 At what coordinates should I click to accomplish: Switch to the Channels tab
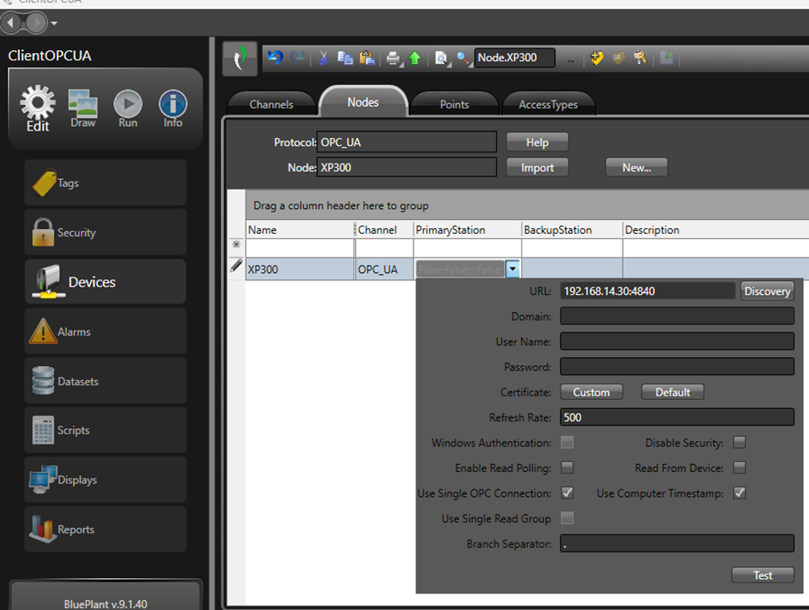271,104
